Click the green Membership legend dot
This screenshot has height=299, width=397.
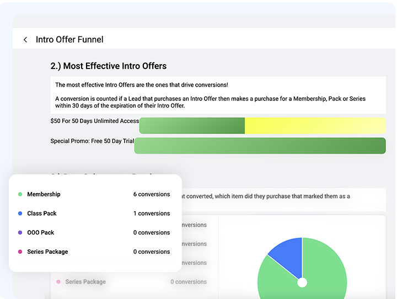point(20,194)
